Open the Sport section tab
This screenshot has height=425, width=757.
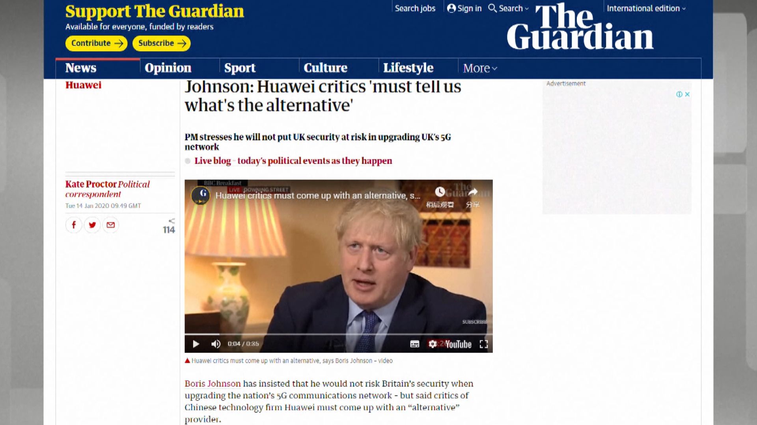(x=240, y=68)
